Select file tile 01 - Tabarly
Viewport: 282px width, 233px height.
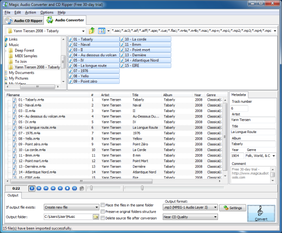[x=94, y=39]
